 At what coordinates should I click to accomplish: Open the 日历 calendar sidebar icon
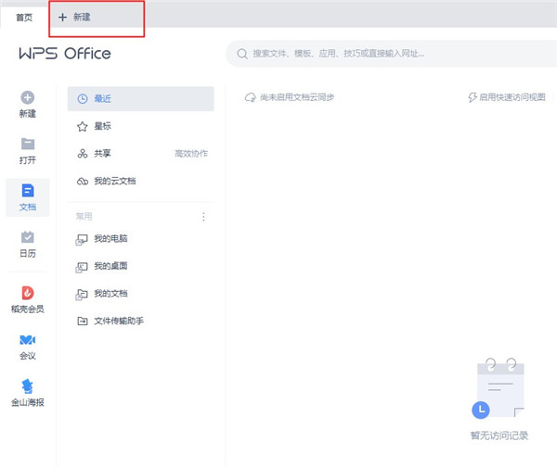click(x=27, y=237)
